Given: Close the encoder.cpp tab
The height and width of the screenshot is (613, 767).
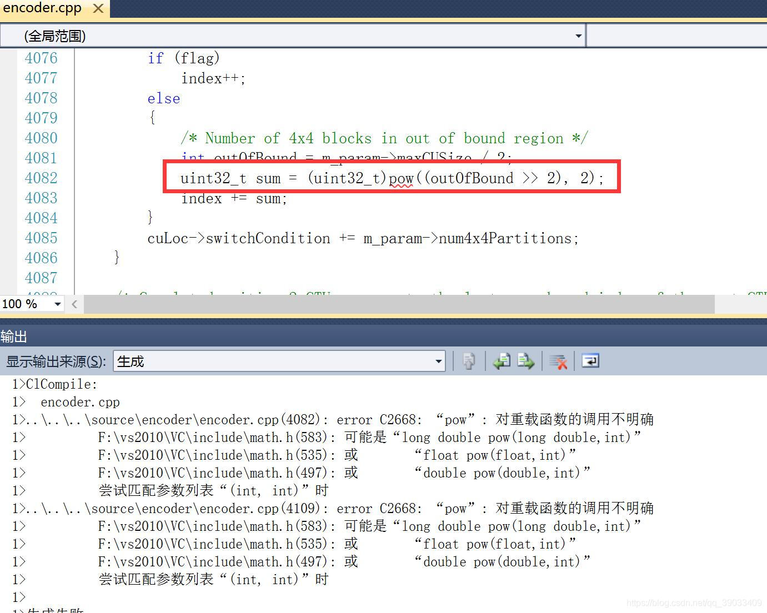Looking at the screenshot, I should point(98,9).
